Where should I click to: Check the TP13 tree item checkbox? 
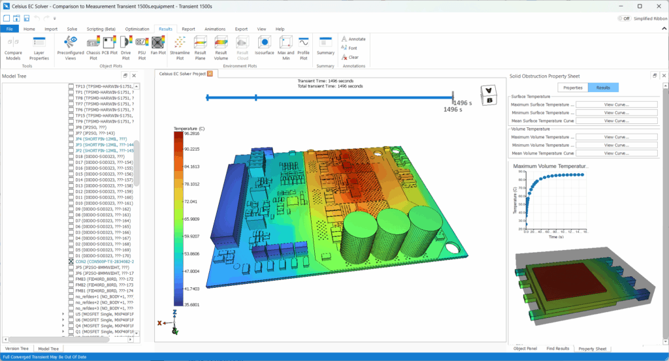point(71,86)
